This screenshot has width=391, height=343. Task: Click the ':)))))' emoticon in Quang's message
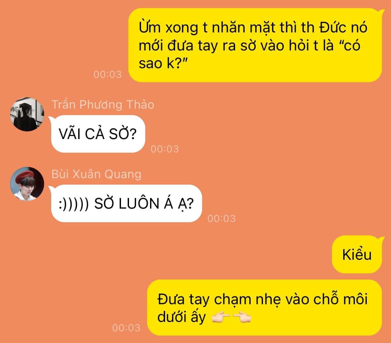tap(74, 204)
